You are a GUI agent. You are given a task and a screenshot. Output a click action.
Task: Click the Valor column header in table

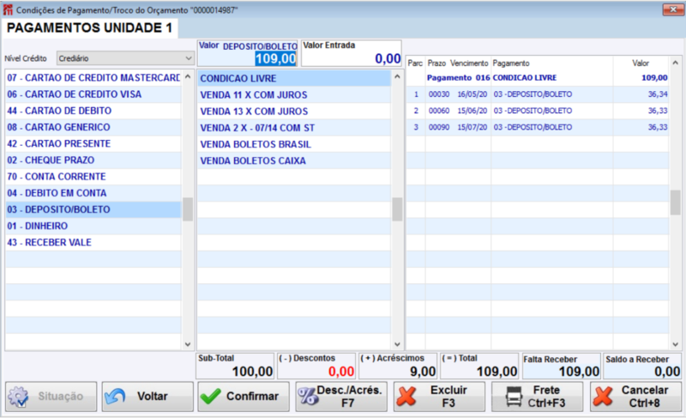[641, 63]
